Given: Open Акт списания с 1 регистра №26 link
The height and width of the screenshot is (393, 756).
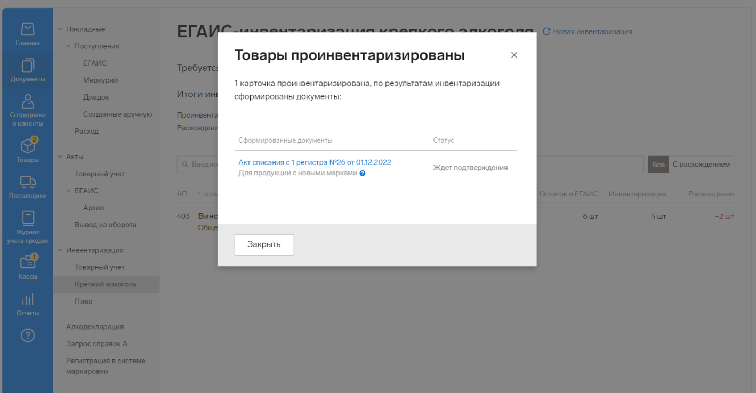Looking at the screenshot, I should click(x=315, y=162).
